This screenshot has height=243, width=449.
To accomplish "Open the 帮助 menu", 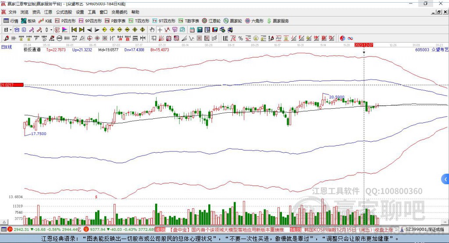I will tap(135, 12).
